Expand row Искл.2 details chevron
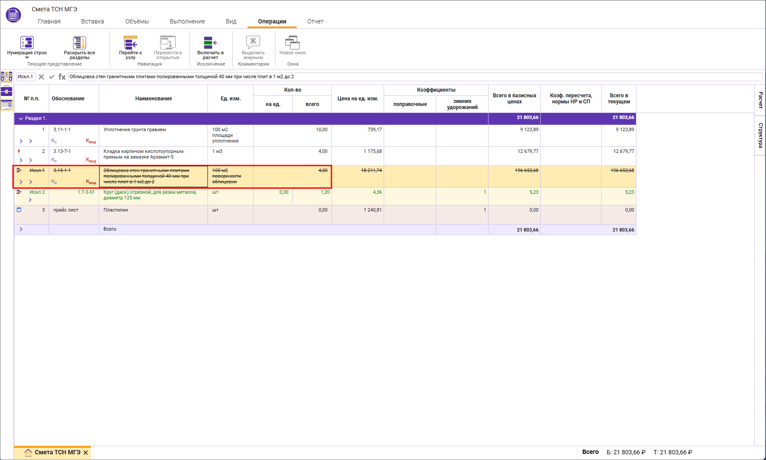766x460 pixels. pyautogui.click(x=30, y=200)
